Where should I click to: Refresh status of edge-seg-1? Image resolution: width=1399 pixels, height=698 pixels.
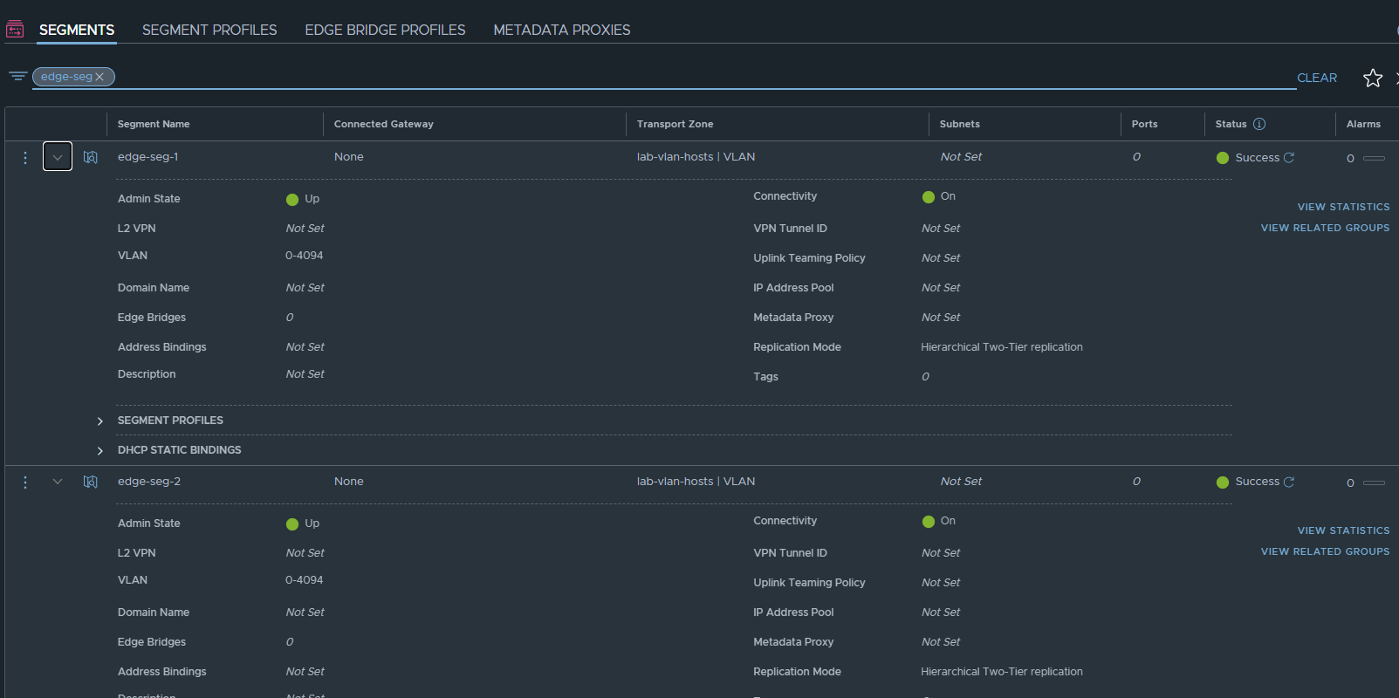tap(1289, 158)
